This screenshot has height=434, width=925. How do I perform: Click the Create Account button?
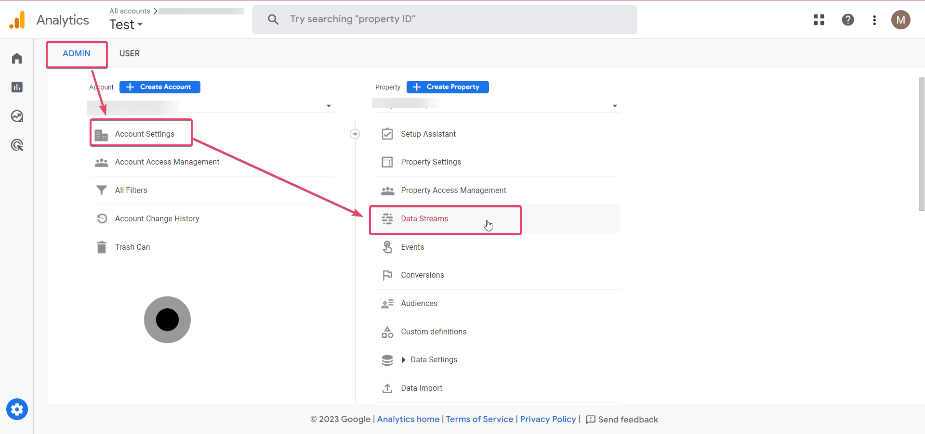pos(160,87)
